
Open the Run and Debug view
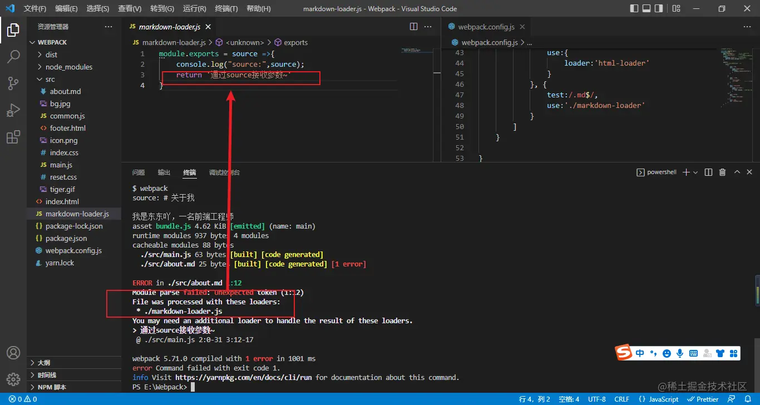tap(13, 110)
